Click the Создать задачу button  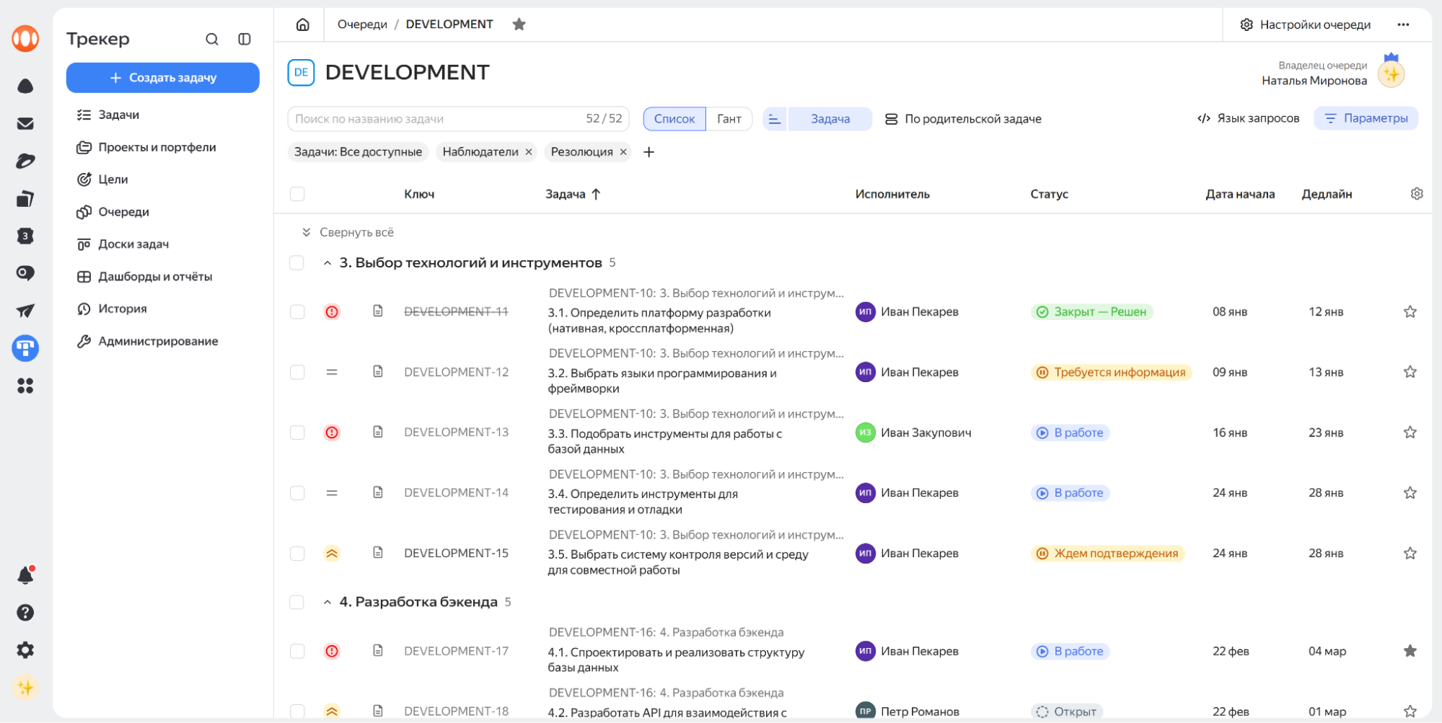pyautogui.click(x=163, y=78)
